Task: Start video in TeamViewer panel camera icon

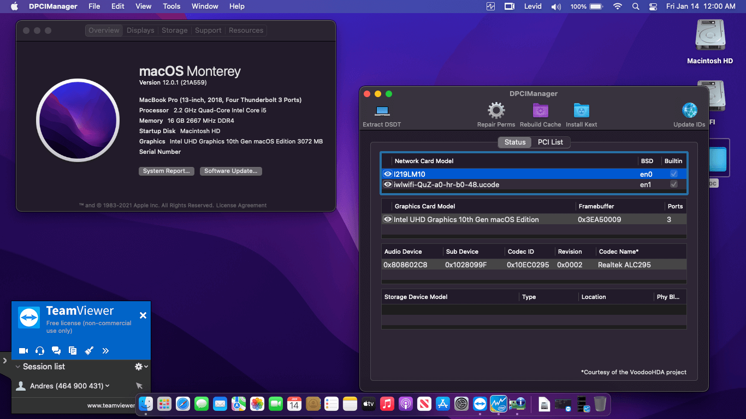Action: pyautogui.click(x=23, y=351)
